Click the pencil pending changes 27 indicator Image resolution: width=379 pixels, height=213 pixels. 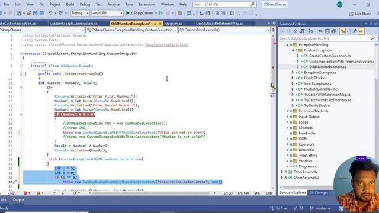pos(298,208)
